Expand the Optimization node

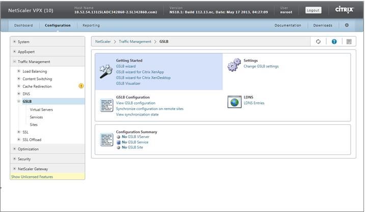(x=14, y=149)
